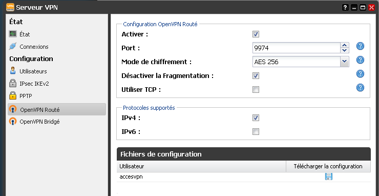Show help for Utiliser TCP option
The image size is (379, 196).
pyautogui.click(x=360, y=87)
